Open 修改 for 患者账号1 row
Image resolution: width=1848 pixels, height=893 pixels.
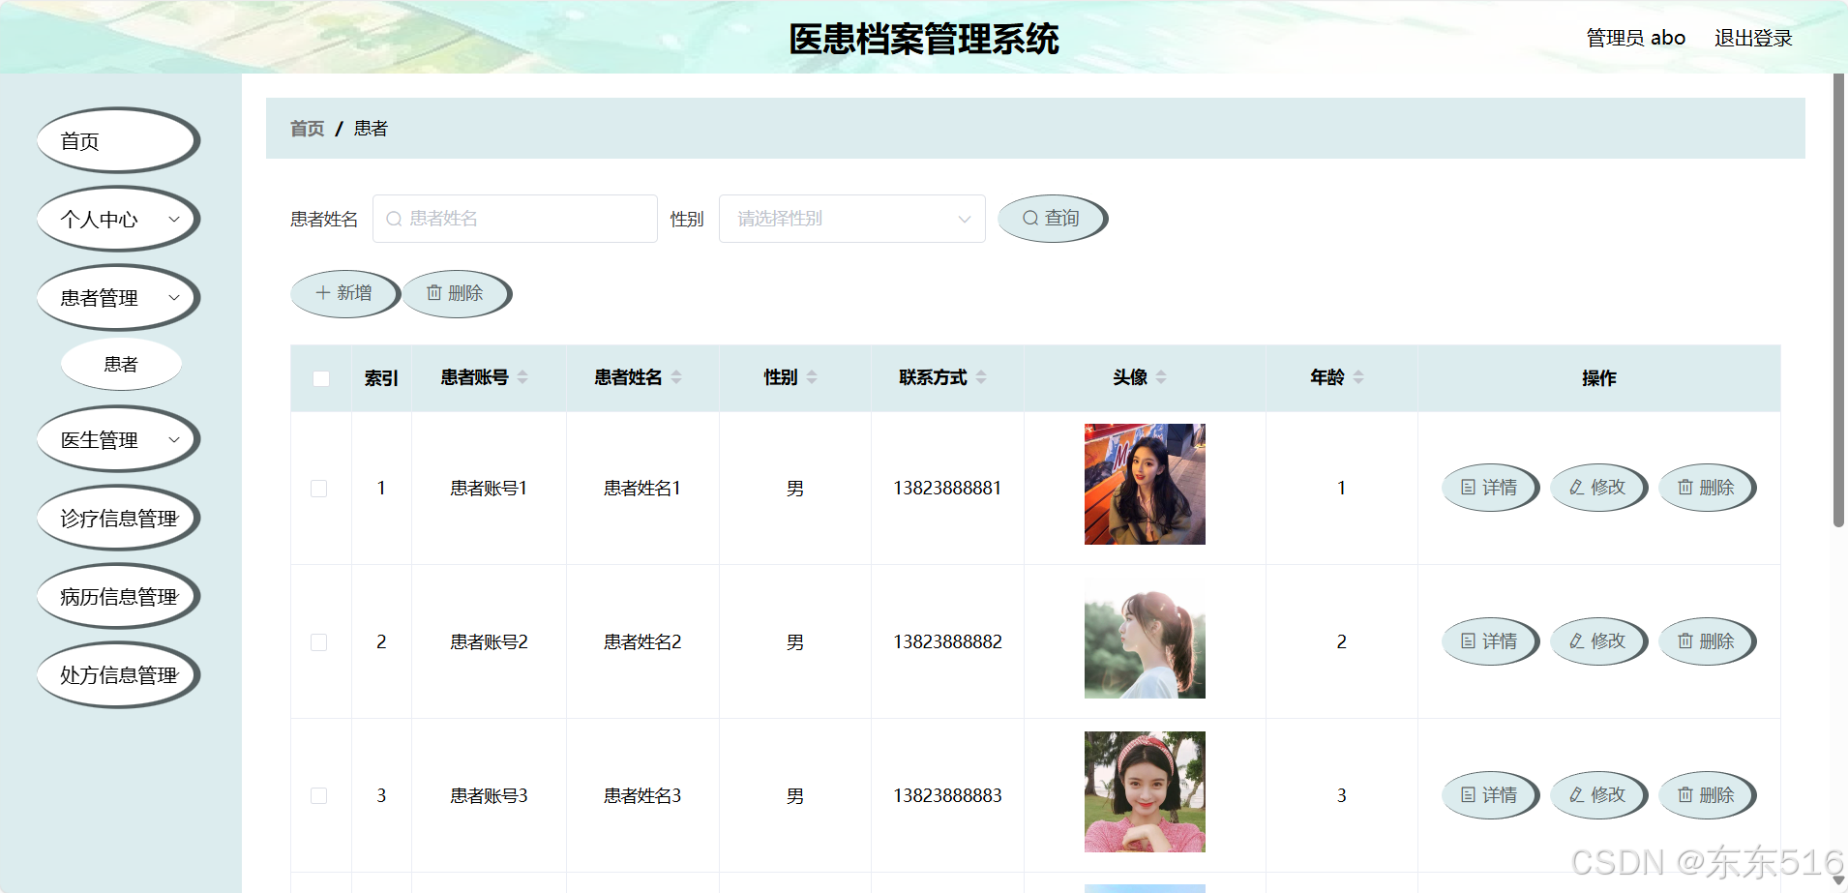(1598, 488)
